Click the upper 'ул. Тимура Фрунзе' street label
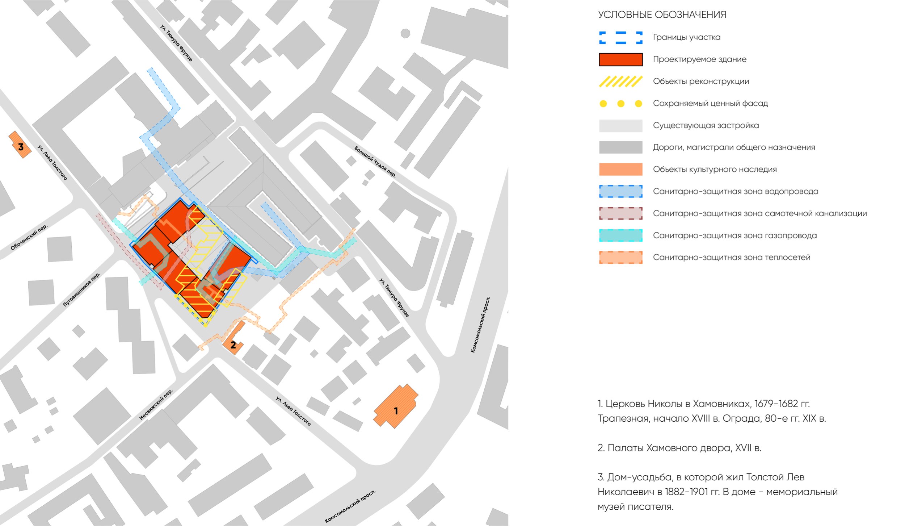The width and height of the screenshot is (905, 526). (x=176, y=43)
